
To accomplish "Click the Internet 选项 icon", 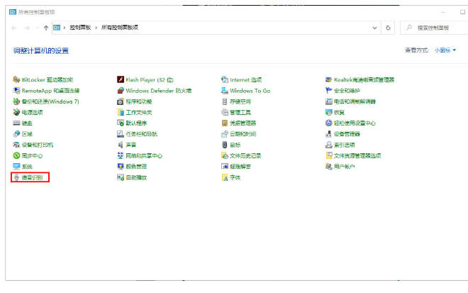I will pyautogui.click(x=225, y=79).
